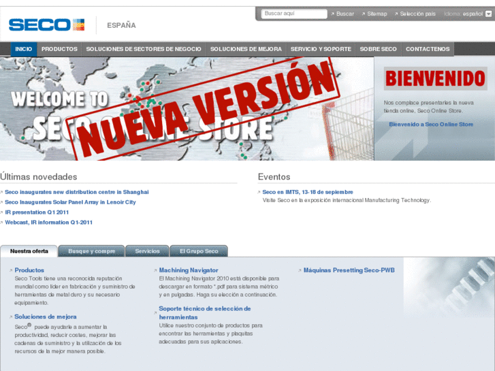
Task: Focus the 'Buscar aquí' search field
Action: pos(294,14)
